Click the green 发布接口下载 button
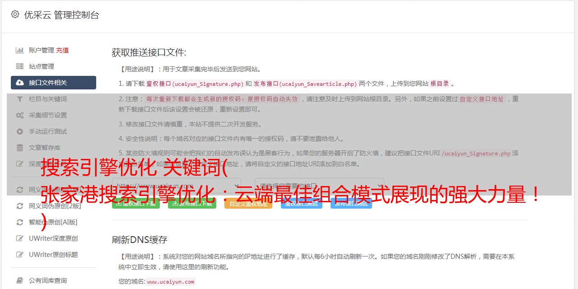 pyautogui.click(x=192, y=203)
